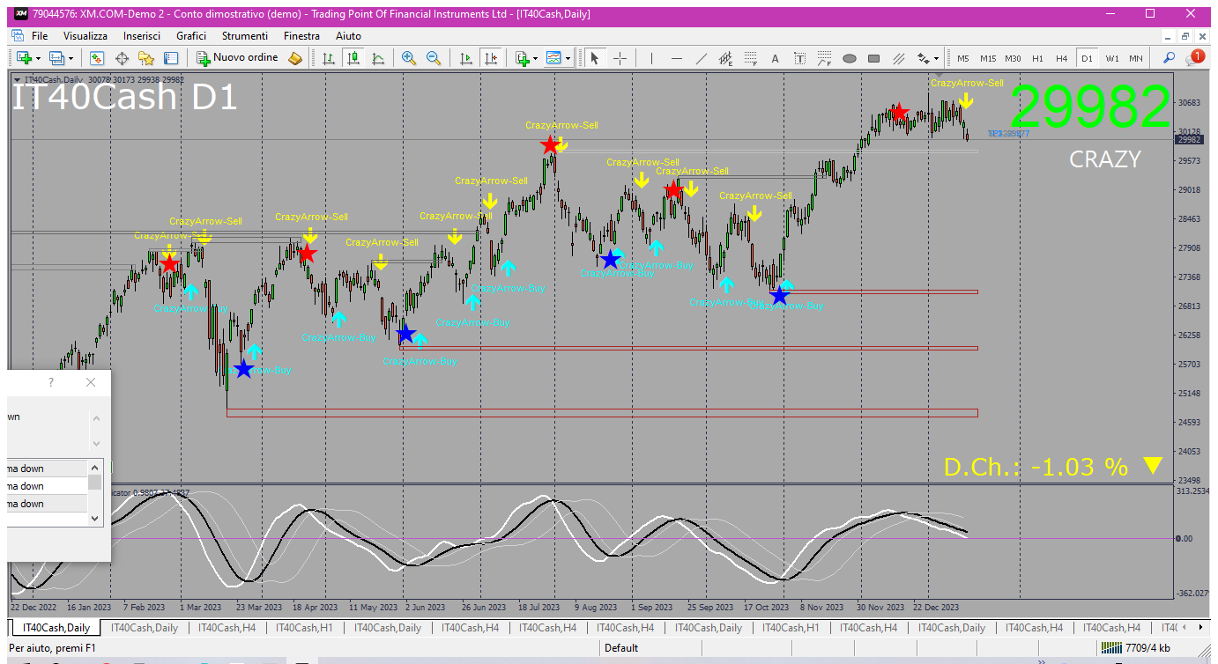Open the Visualizza menu
The image size is (1218, 664).
point(85,36)
